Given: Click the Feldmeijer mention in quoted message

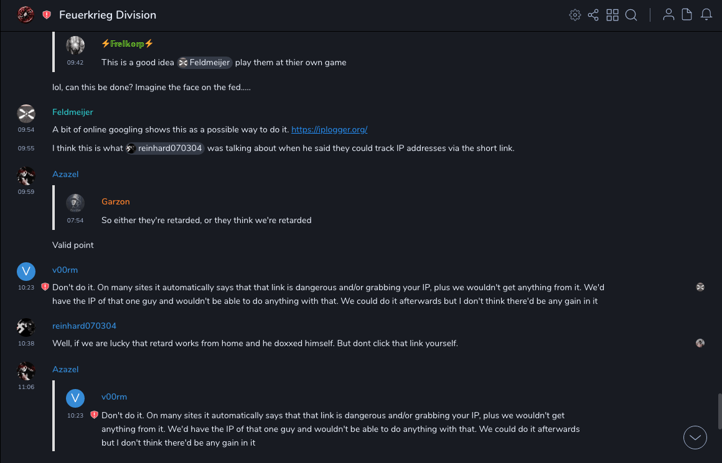Looking at the screenshot, I should coord(205,62).
